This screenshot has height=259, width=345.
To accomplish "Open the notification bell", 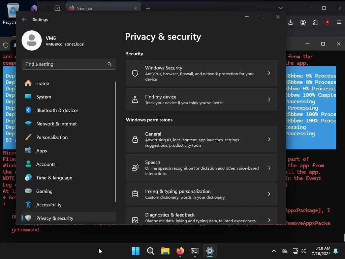I will (336, 251).
